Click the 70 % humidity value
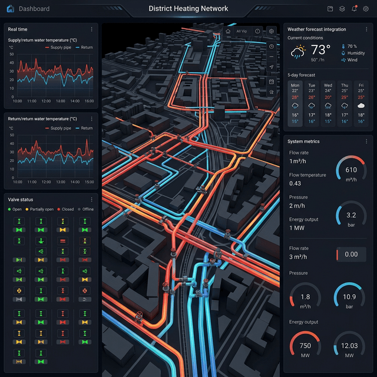This screenshot has height=377, width=377. (352, 46)
